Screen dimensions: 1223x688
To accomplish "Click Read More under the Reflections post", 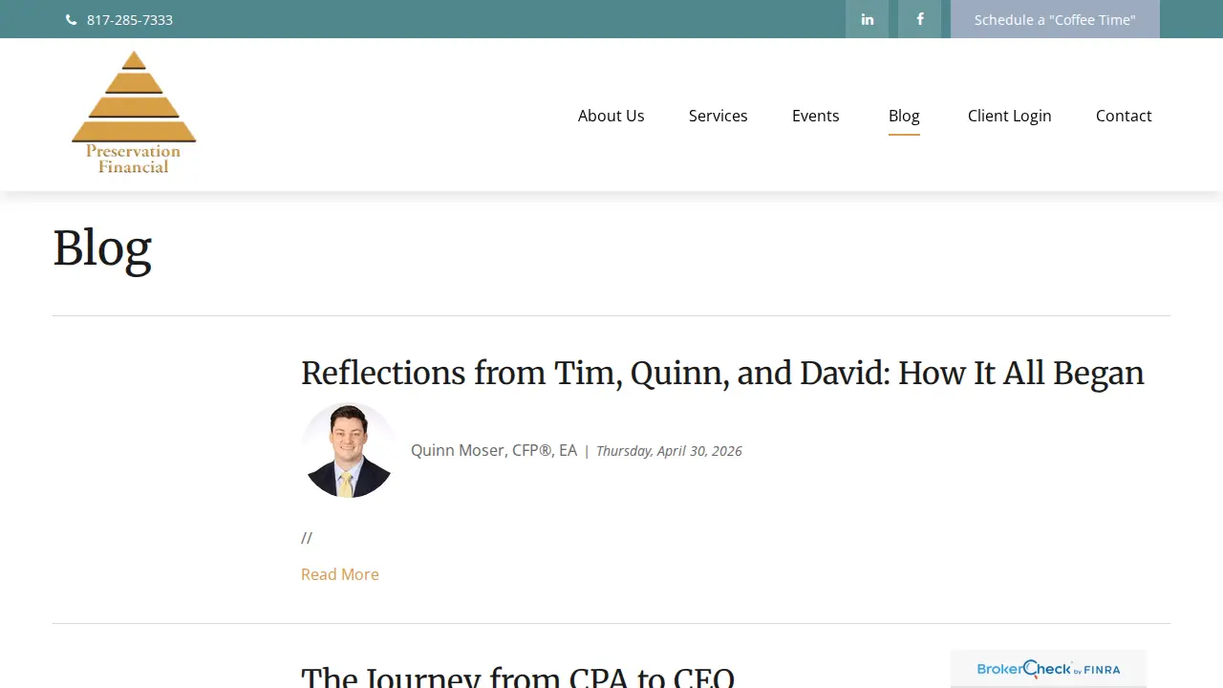I will 340,574.
